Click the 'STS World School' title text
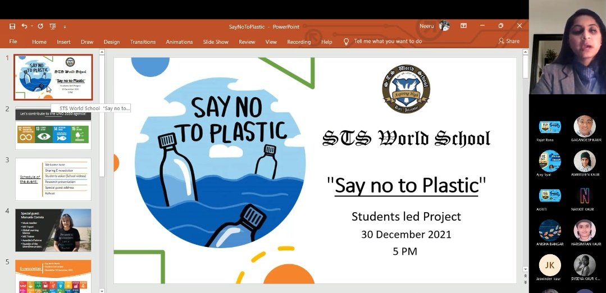 pos(406,139)
